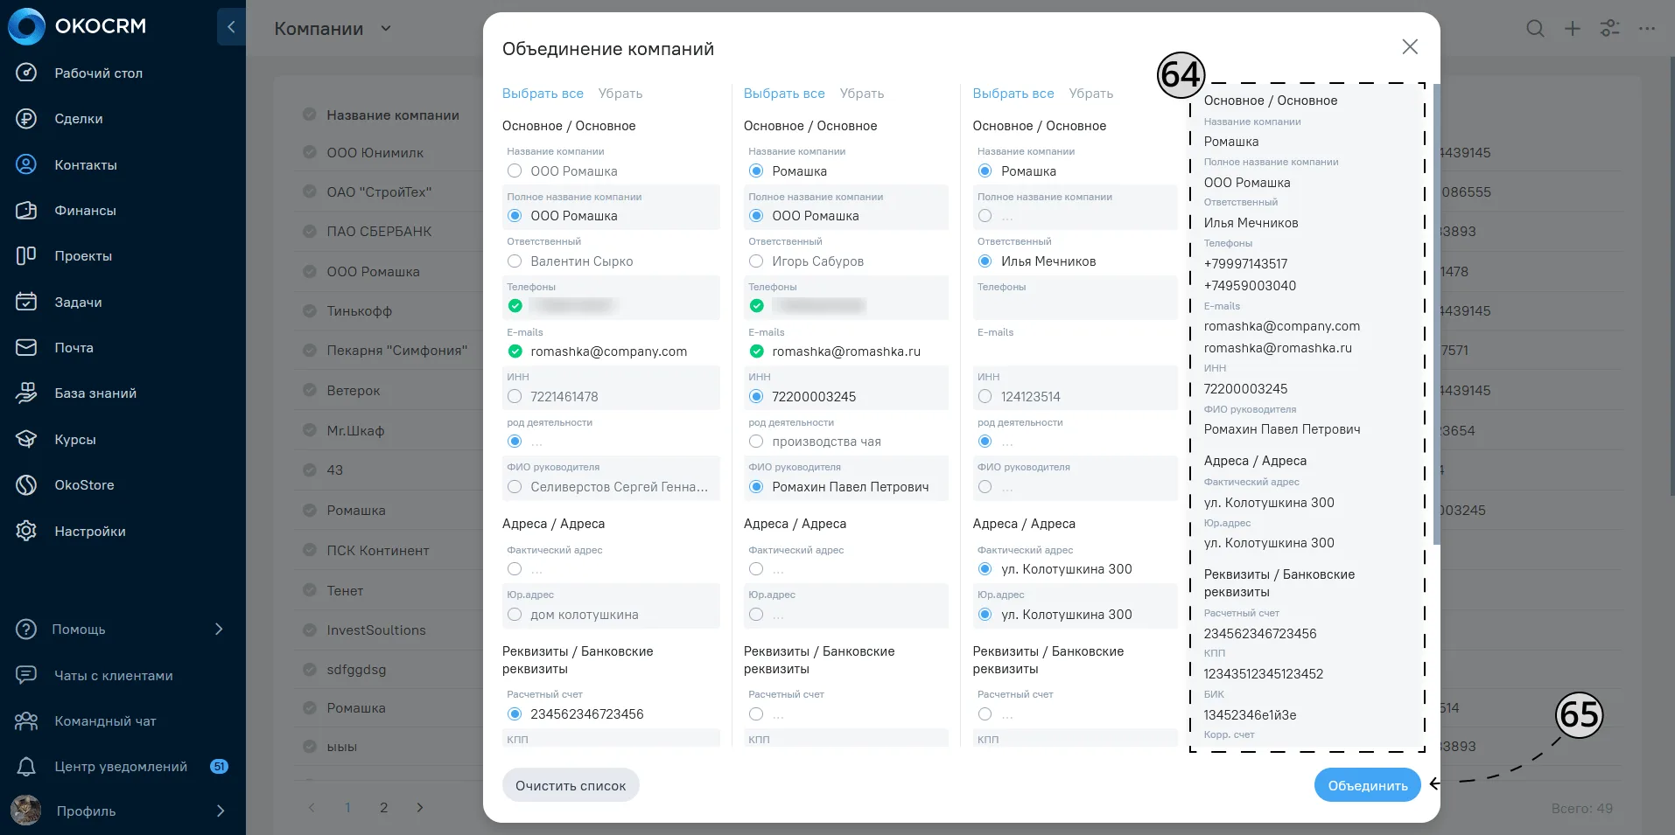The image size is (1675, 835).
Task: Open the Почта envelope icon
Action: 26,347
